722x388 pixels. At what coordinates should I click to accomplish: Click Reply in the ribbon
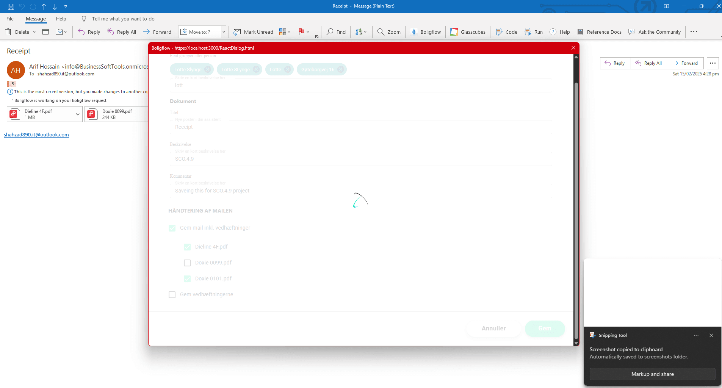click(89, 32)
